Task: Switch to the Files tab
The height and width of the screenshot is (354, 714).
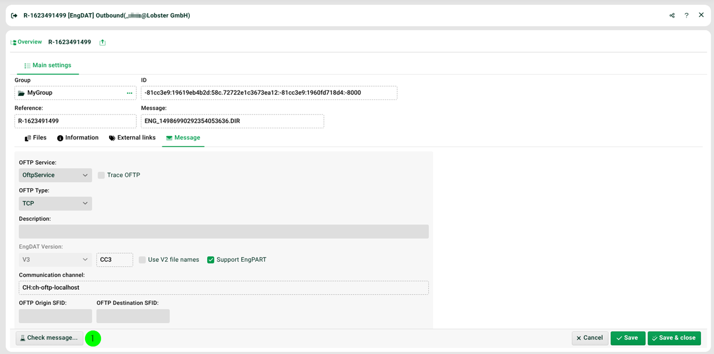Action: (35, 138)
